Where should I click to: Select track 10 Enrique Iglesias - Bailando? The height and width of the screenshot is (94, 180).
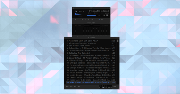coord(91,63)
